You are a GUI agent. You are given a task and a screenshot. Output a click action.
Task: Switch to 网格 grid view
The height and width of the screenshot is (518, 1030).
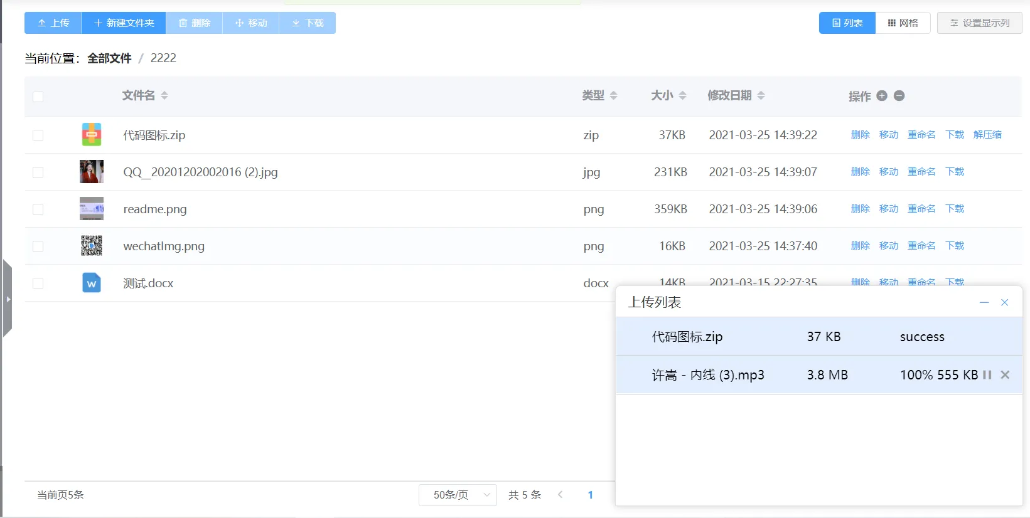(x=903, y=23)
